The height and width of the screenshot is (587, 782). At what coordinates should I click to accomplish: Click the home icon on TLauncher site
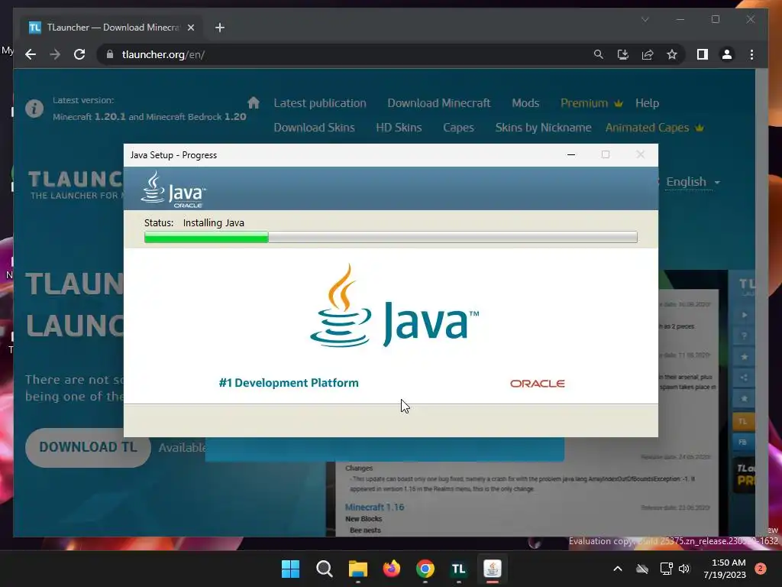coord(254,103)
